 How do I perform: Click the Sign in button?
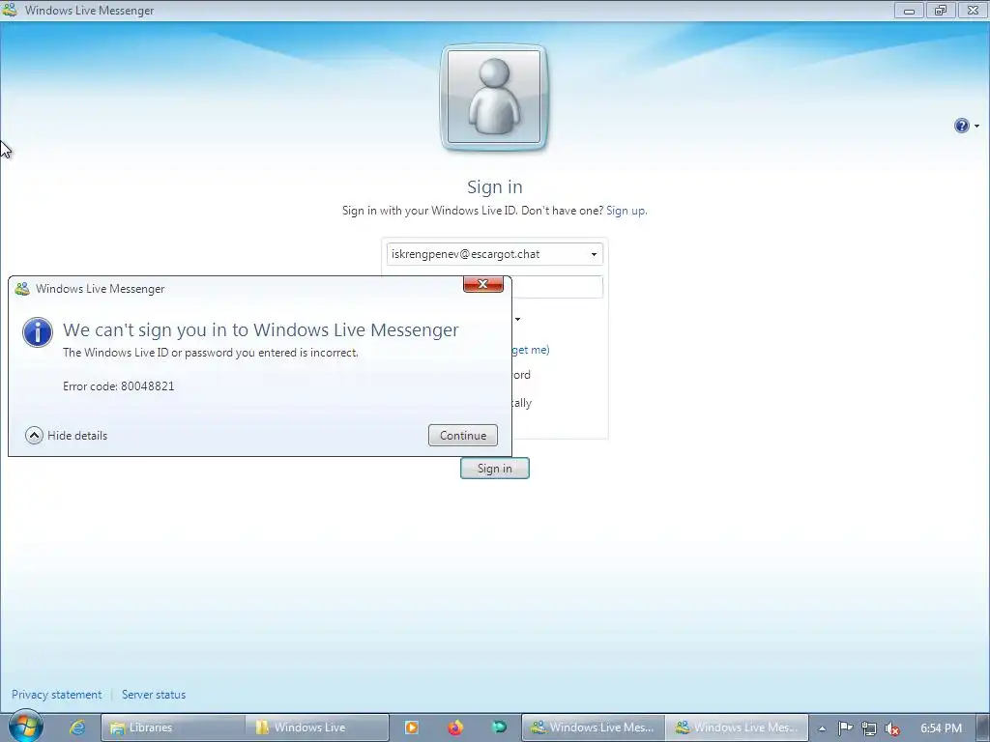[494, 469]
